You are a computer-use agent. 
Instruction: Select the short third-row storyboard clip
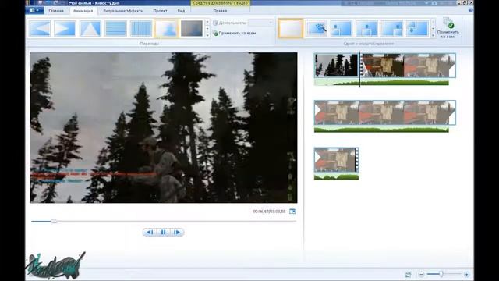[336, 159]
